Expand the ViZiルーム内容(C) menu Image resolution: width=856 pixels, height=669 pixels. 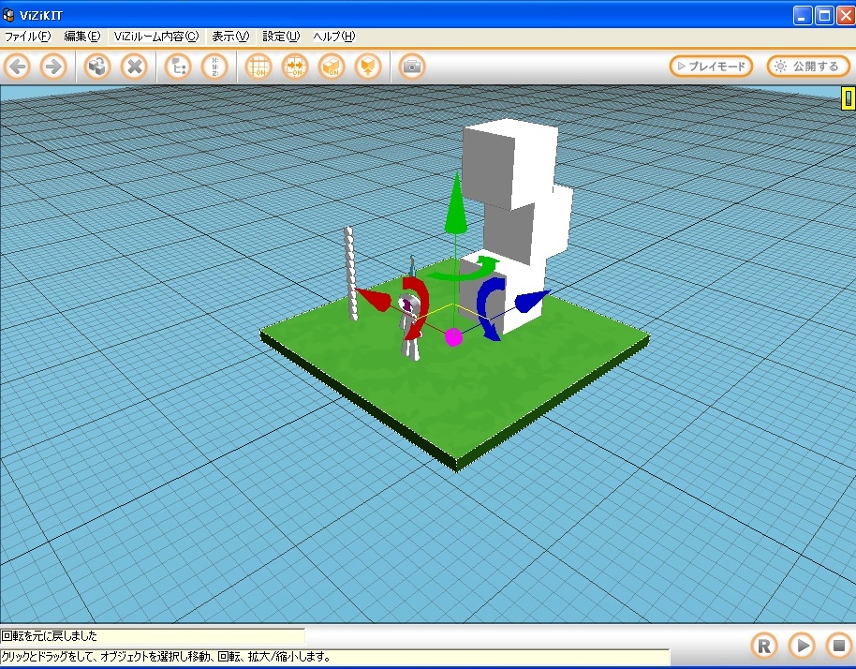(x=156, y=37)
